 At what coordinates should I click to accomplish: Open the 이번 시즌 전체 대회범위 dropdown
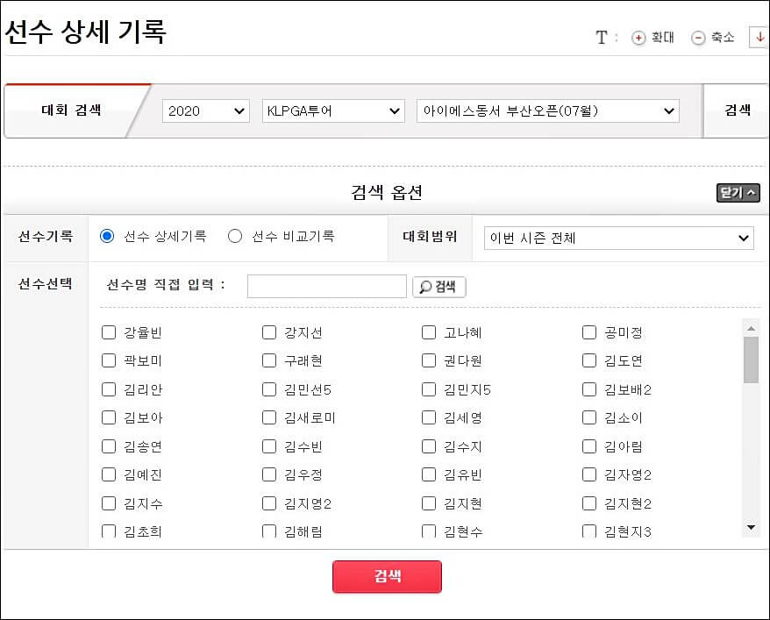tap(617, 238)
